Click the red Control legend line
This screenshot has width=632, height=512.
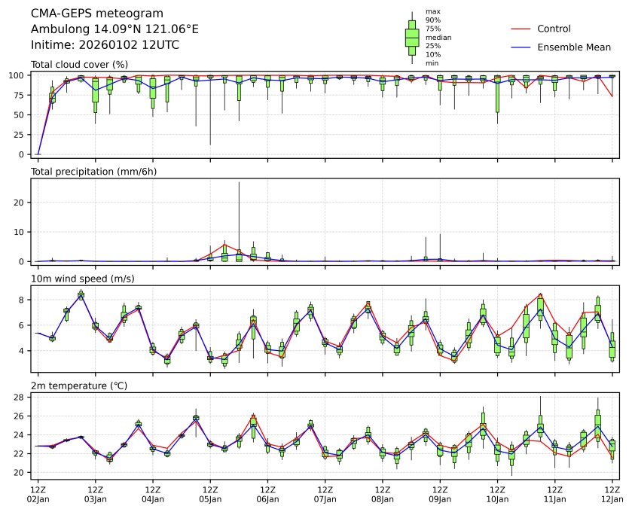click(x=521, y=29)
